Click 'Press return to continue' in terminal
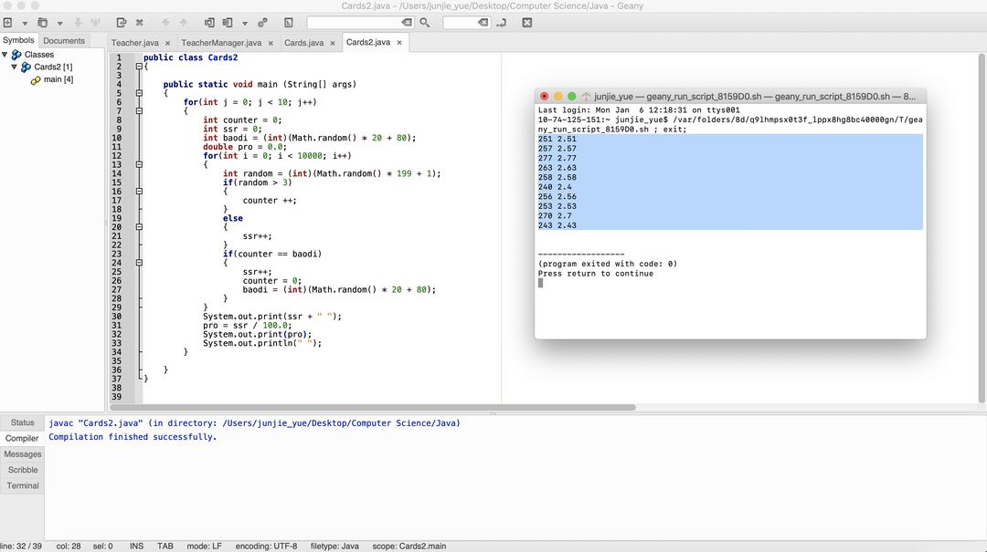 (596, 274)
